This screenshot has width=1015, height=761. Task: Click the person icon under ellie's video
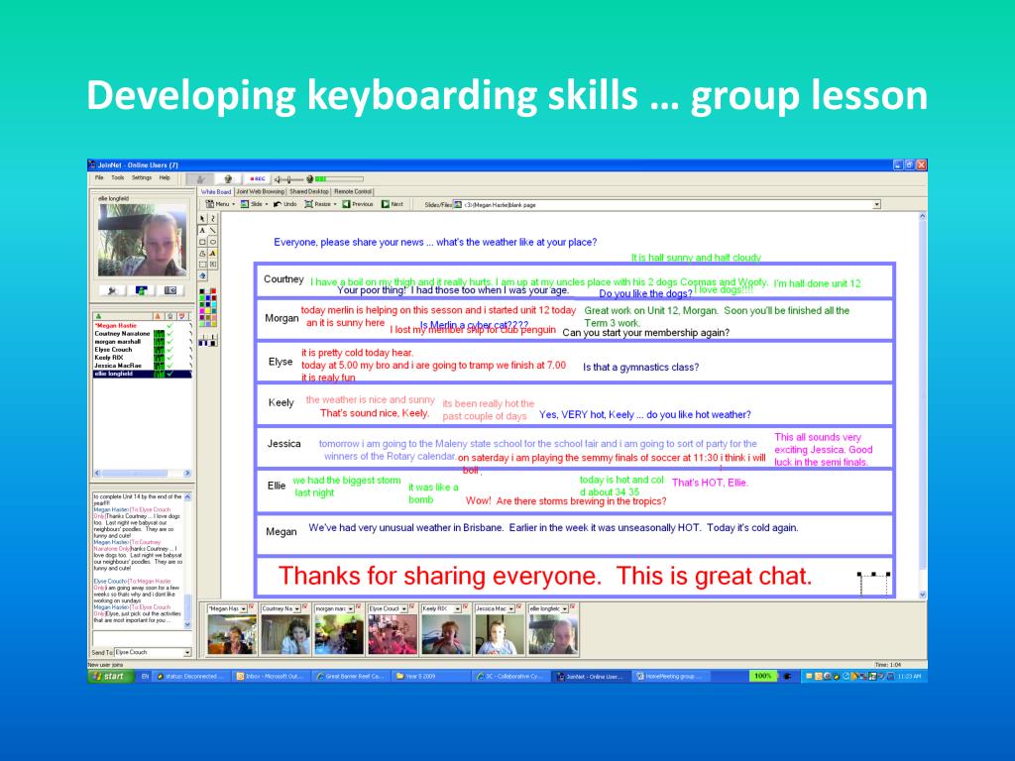pos(141,290)
